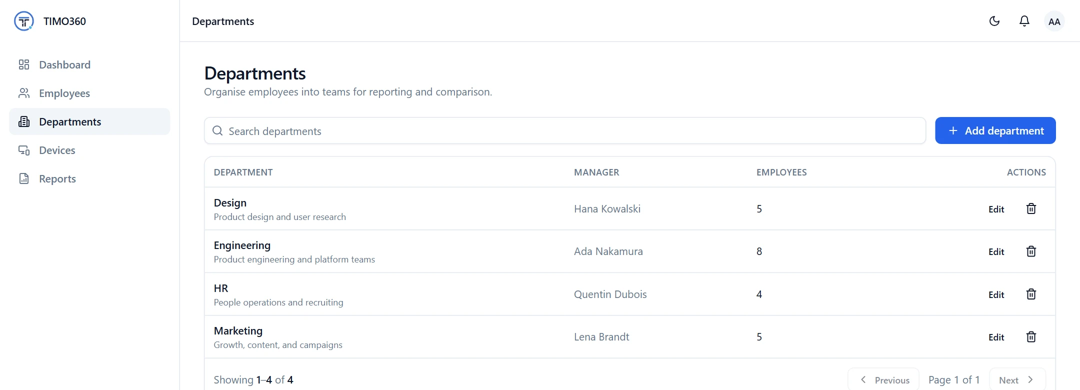Edit the HR department
The height and width of the screenshot is (390, 1080).
click(x=996, y=294)
